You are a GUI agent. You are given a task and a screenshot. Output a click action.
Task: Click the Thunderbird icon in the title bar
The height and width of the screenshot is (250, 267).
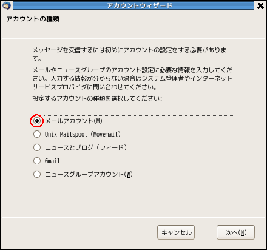coord(7,5)
